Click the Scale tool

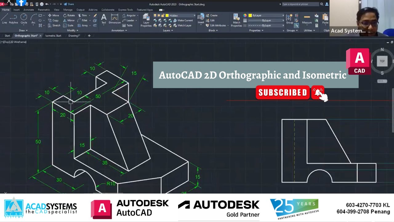click(x=68, y=25)
